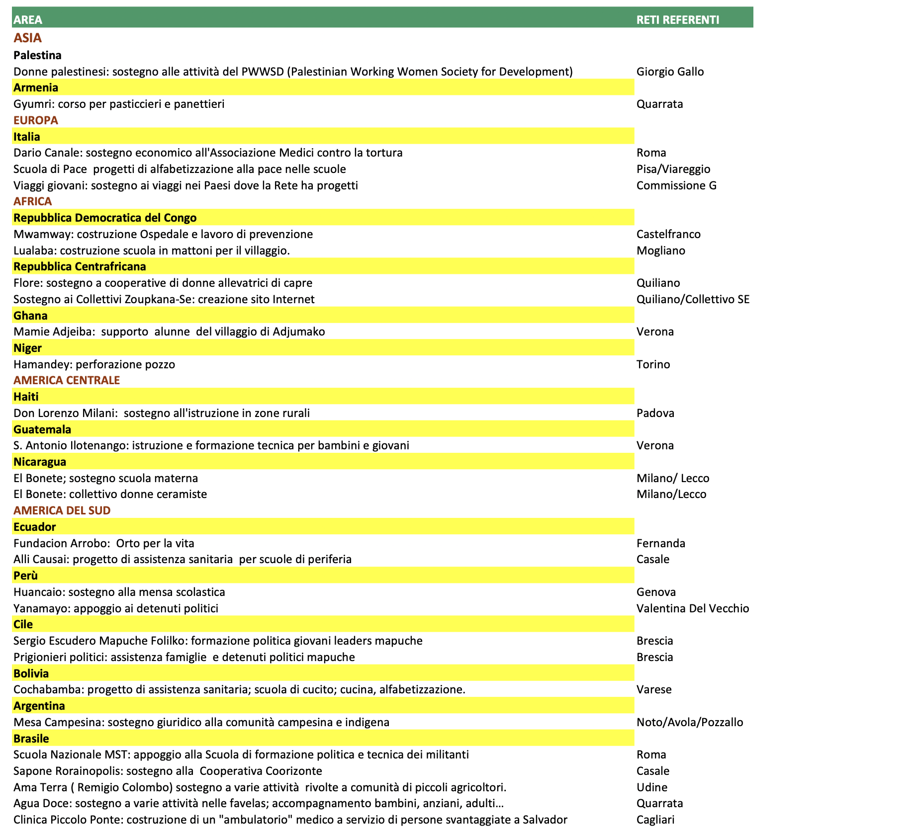
Task: Select the Ecuador highlighted row
Action: (323, 527)
